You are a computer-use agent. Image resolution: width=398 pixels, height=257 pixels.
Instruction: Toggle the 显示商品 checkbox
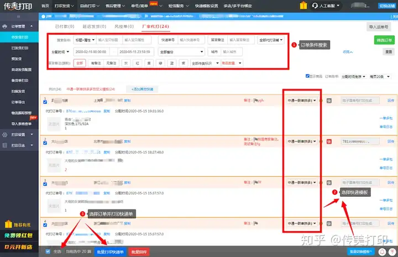pos(307,76)
